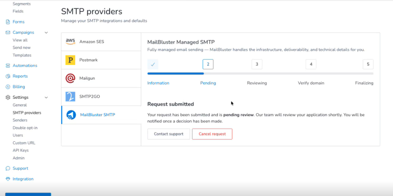Go to Reports page
Image resolution: width=393 pixels, height=196 pixels.
(x=20, y=76)
